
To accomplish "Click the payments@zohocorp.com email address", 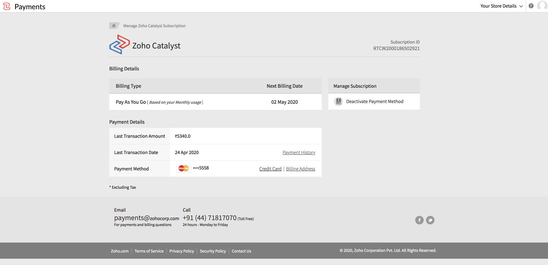I will (x=146, y=218).
